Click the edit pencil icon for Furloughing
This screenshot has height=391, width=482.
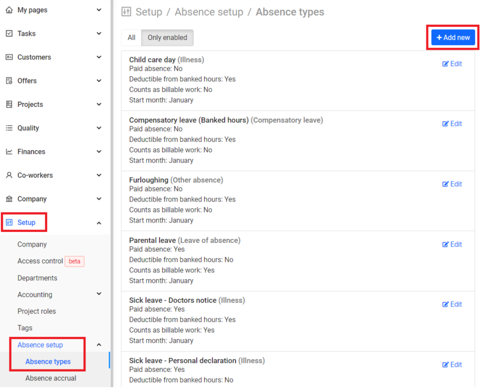pyautogui.click(x=445, y=184)
